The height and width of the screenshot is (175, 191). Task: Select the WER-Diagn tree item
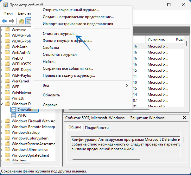(x=21, y=69)
